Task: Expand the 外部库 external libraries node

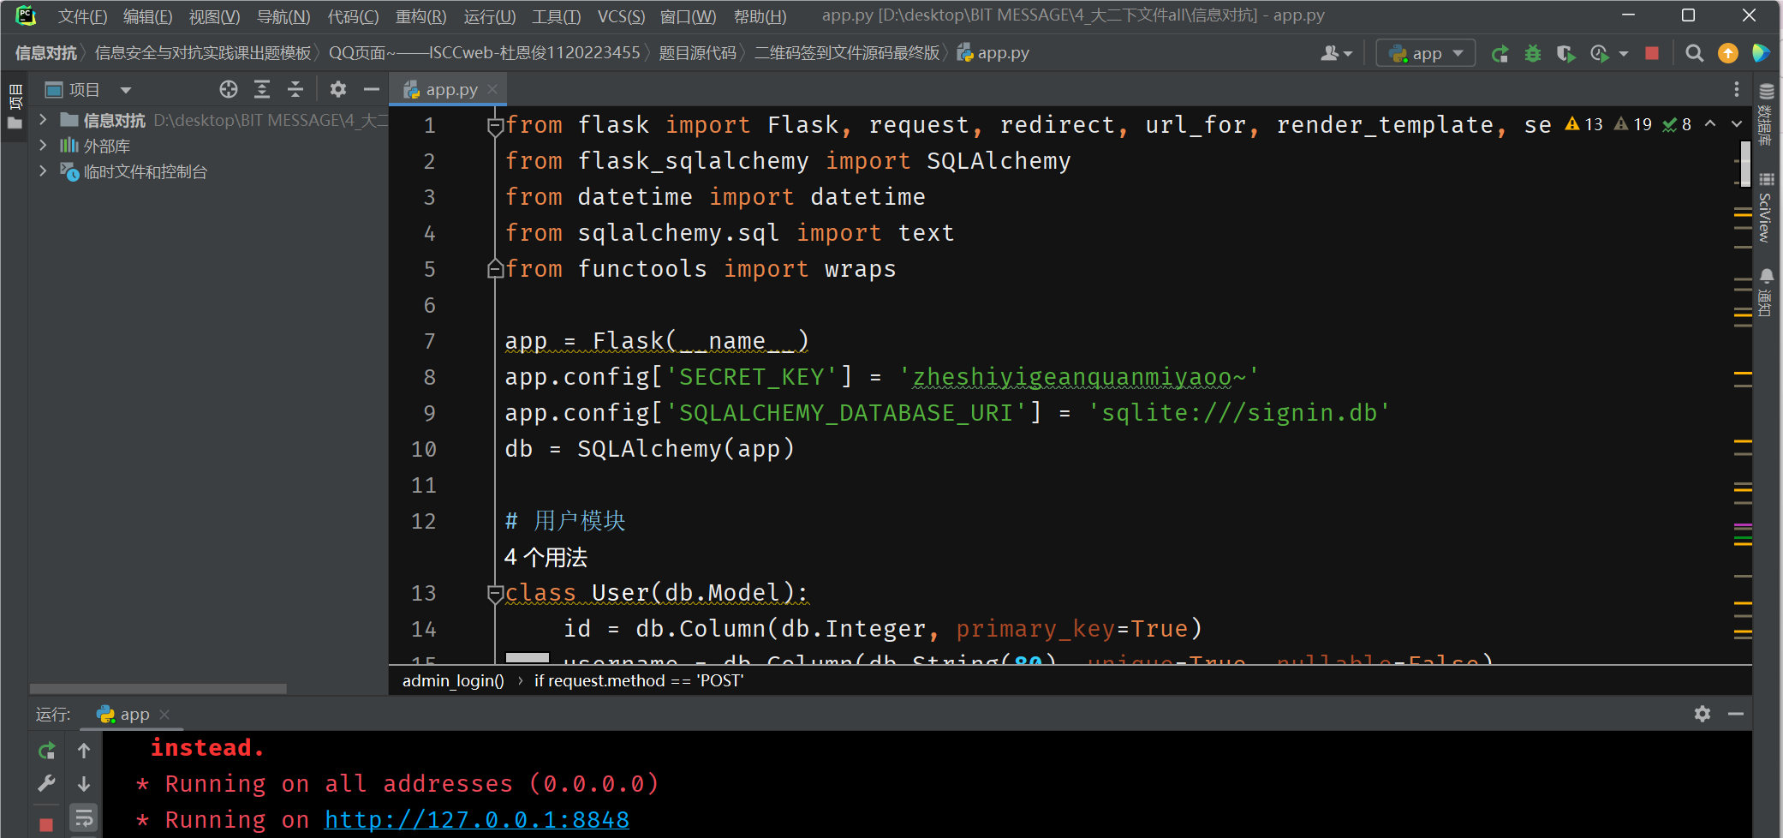Action: tap(43, 146)
